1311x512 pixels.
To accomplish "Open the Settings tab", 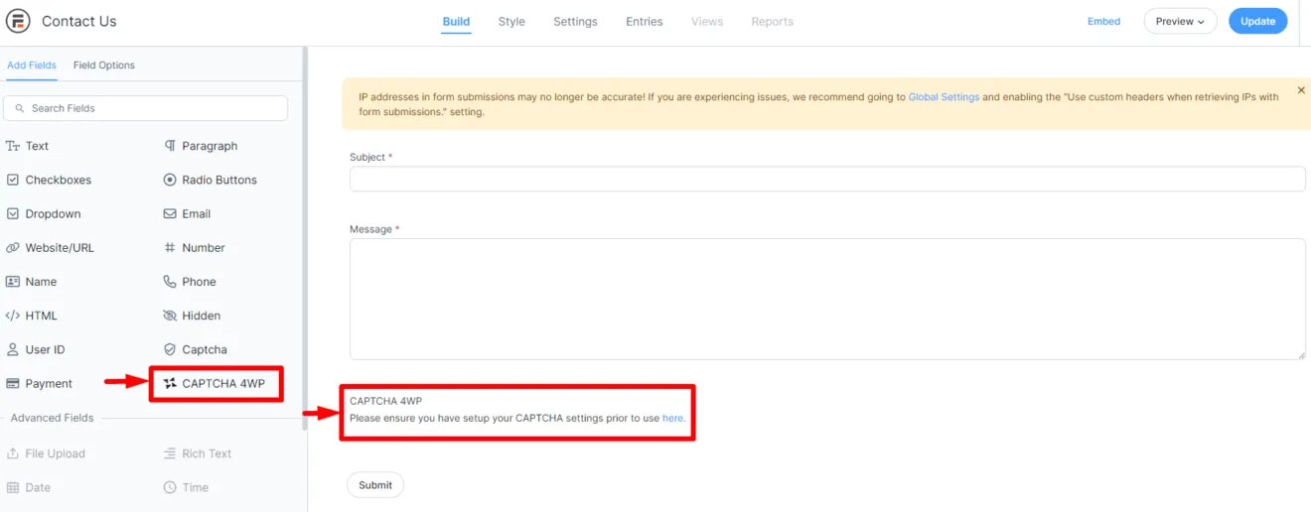I will 575,22.
